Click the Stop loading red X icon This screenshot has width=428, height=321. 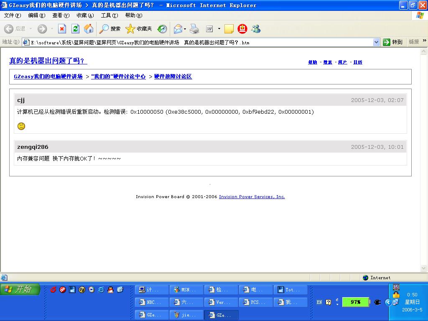tap(62, 29)
